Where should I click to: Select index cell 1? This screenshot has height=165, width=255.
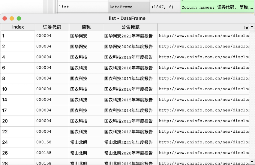coord(18,36)
